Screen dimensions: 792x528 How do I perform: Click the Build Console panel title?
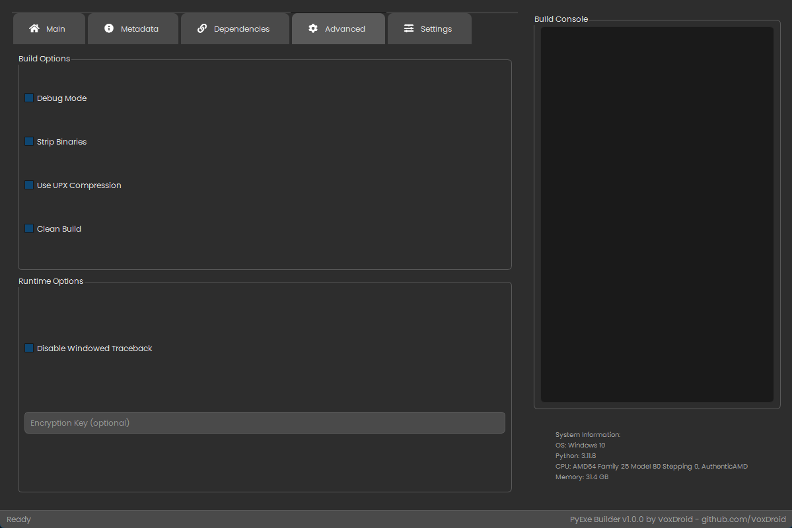(561, 19)
